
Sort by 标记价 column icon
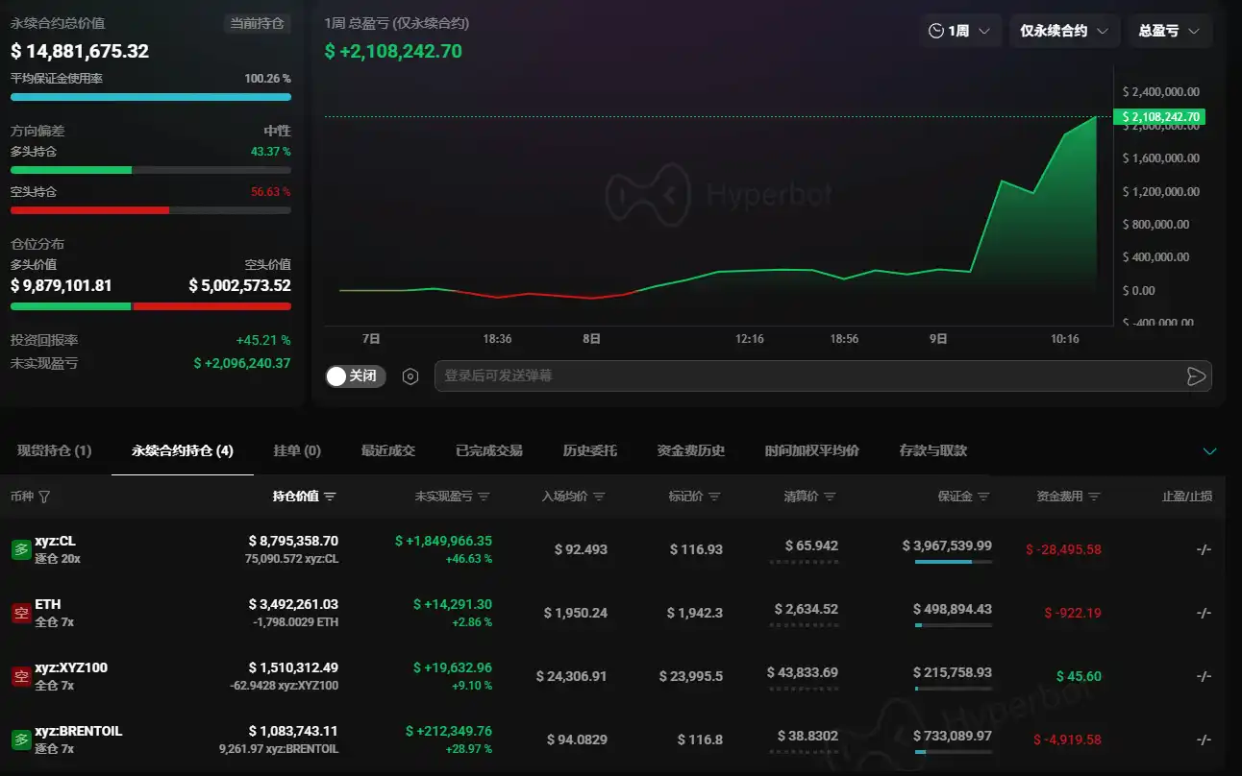(x=714, y=497)
